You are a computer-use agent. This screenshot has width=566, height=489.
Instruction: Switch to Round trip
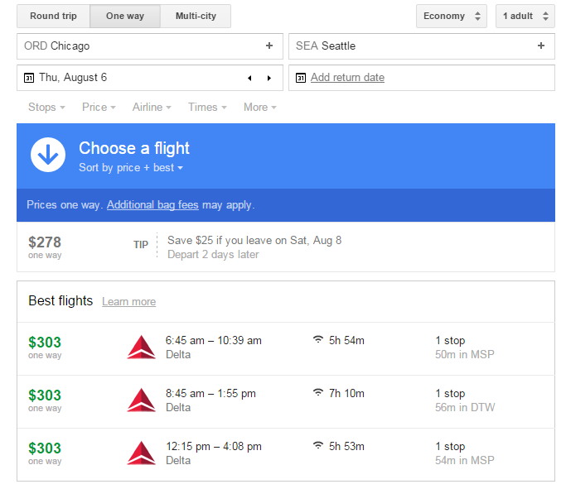53,17
